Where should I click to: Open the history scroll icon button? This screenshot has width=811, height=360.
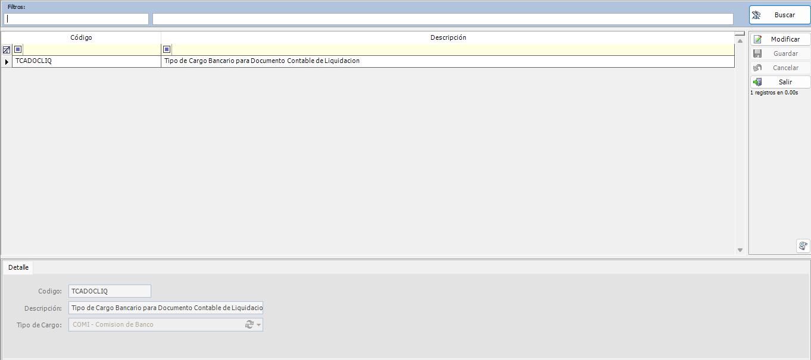tap(803, 246)
